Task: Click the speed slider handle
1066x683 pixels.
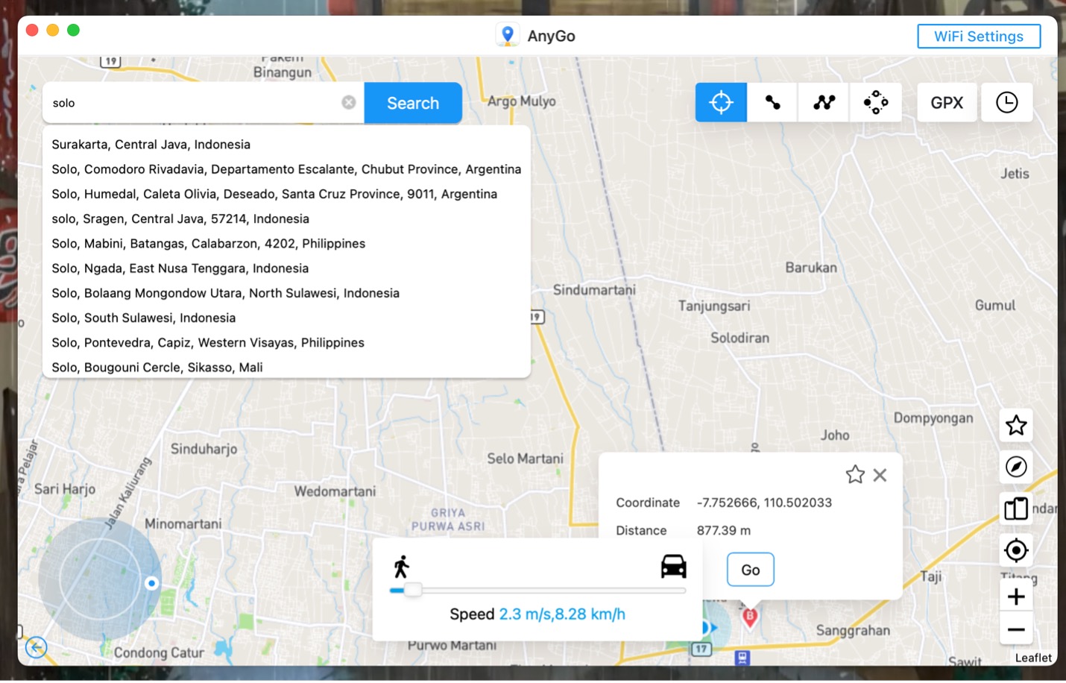Action: click(413, 590)
